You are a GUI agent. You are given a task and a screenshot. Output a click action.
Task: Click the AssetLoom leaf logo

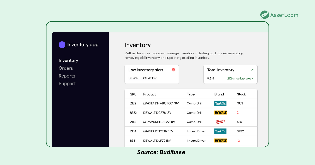(264, 15)
